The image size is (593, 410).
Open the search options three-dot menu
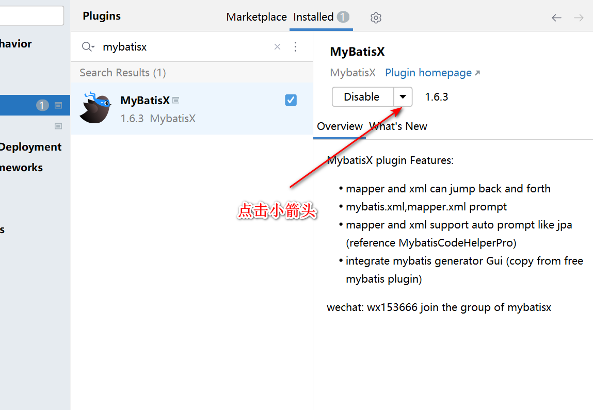click(x=295, y=46)
